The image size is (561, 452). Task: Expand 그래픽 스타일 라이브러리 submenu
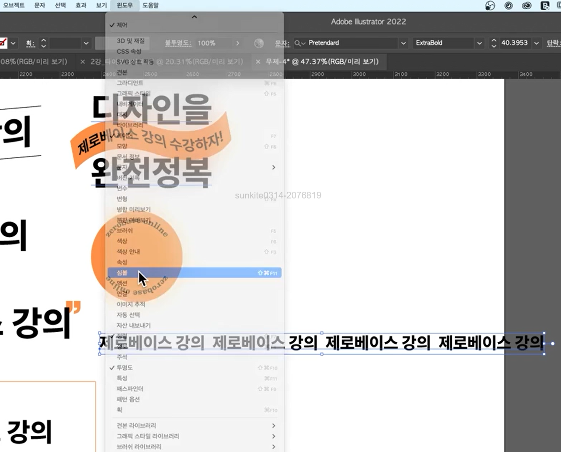point(195,436)
